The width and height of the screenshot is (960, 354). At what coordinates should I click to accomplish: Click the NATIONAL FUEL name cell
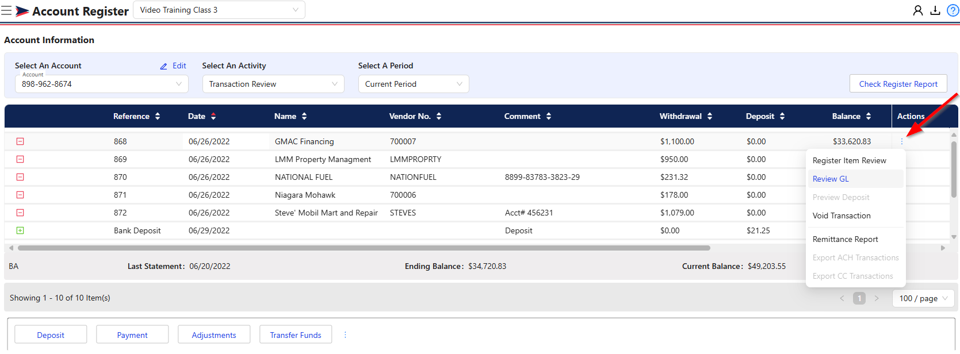point(304,177)
